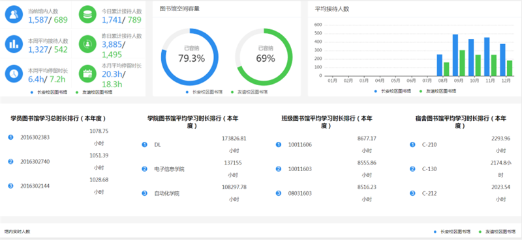Screen dimensions: 522x240
Task: Toggle 长安校区图书馆 legend in bar chart
Action: pyautogui.click(x=393, y=91)
